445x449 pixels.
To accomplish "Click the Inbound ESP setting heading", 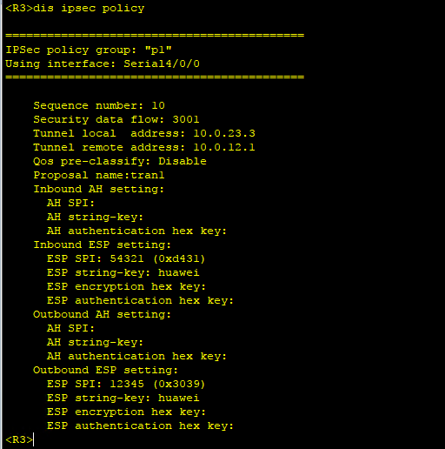I will (103, 245).
